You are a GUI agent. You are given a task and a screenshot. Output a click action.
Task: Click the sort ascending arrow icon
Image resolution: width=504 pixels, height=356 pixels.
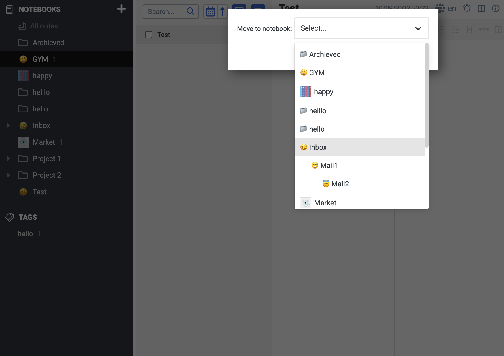tap(222, 11)
